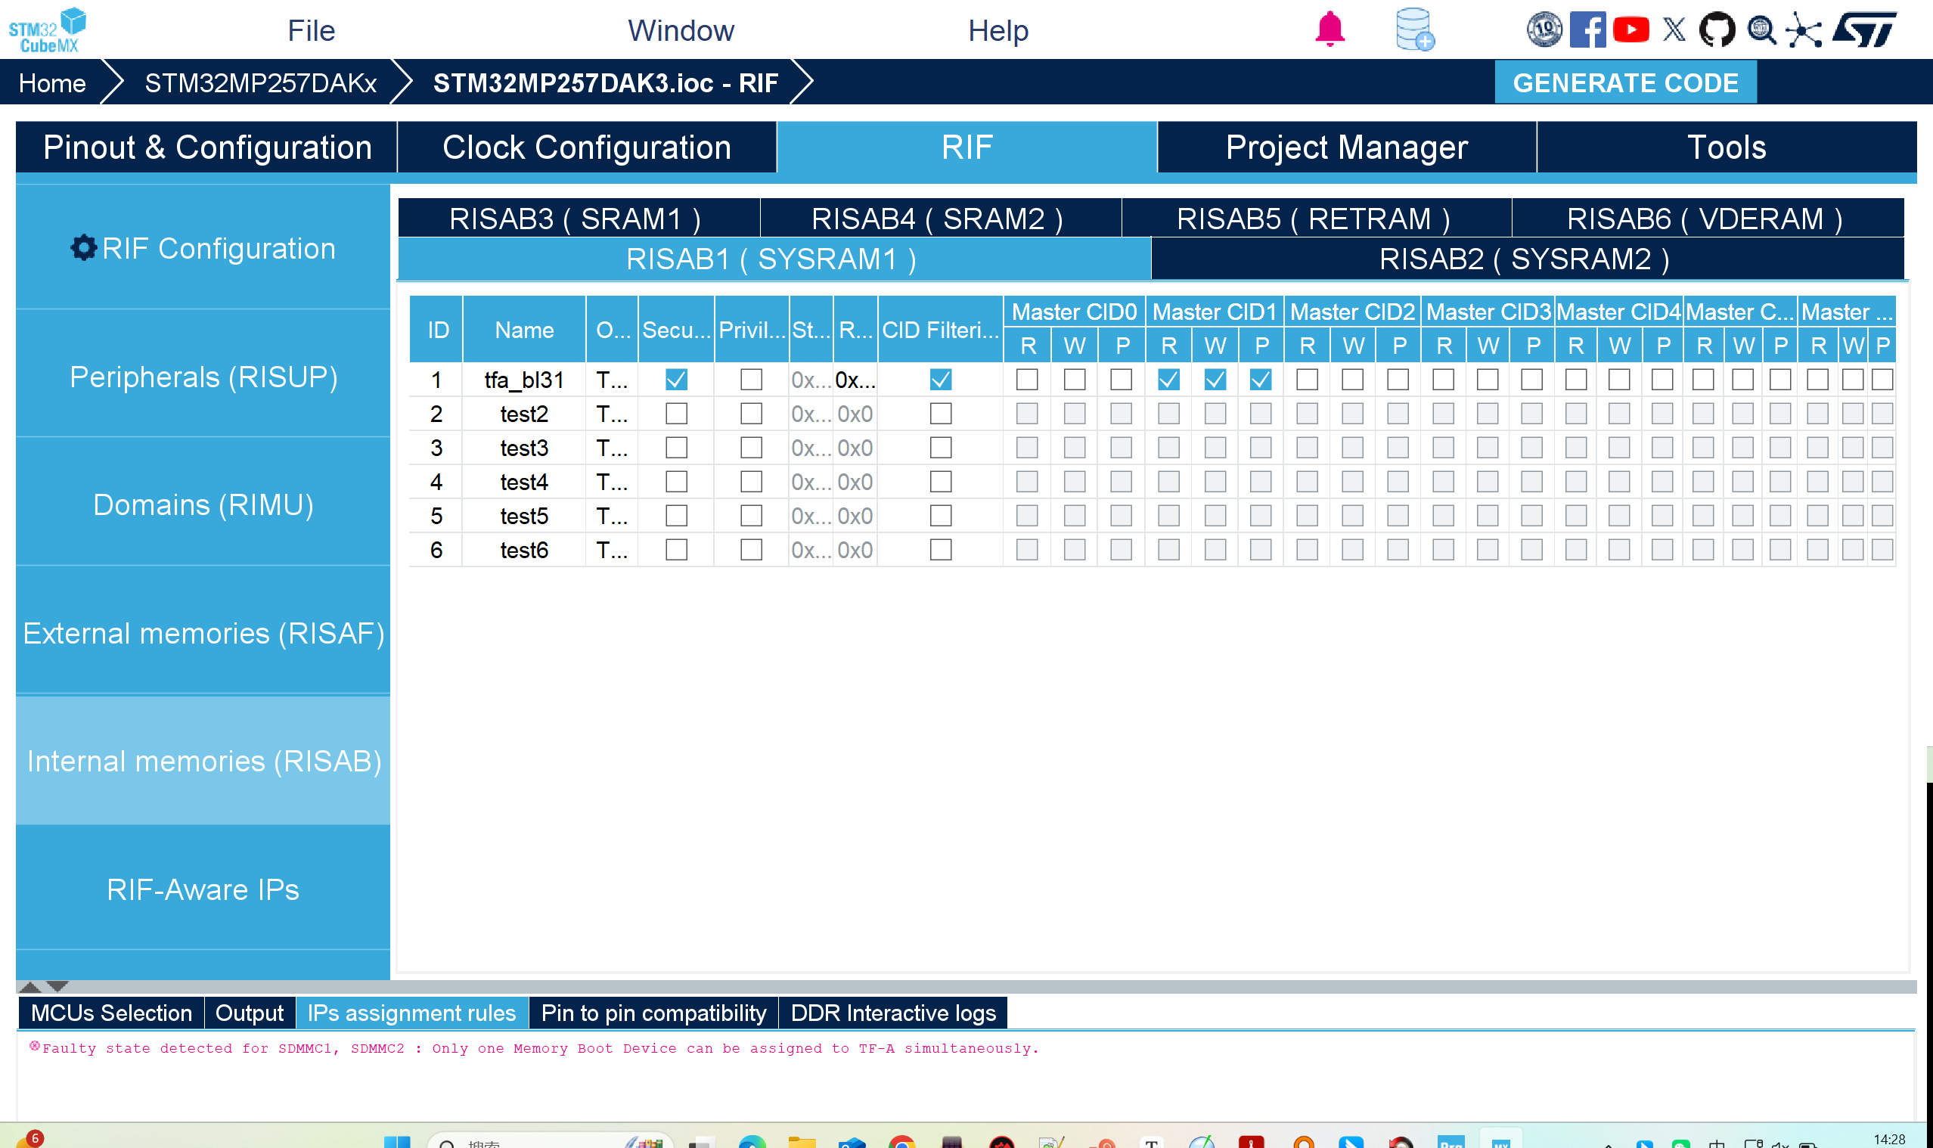Click the pink notification bell icon

(1330, 29)
